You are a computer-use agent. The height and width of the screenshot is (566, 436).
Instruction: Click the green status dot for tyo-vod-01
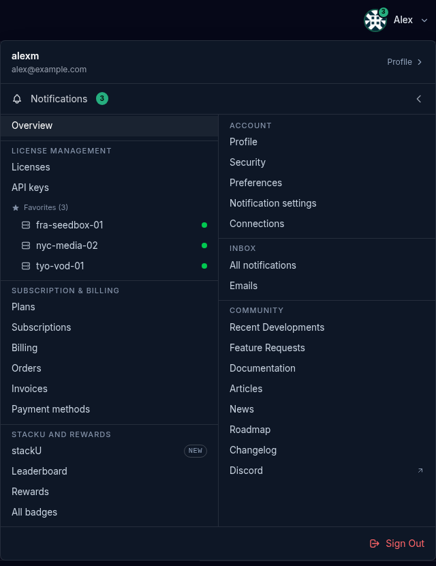(204, 266)
